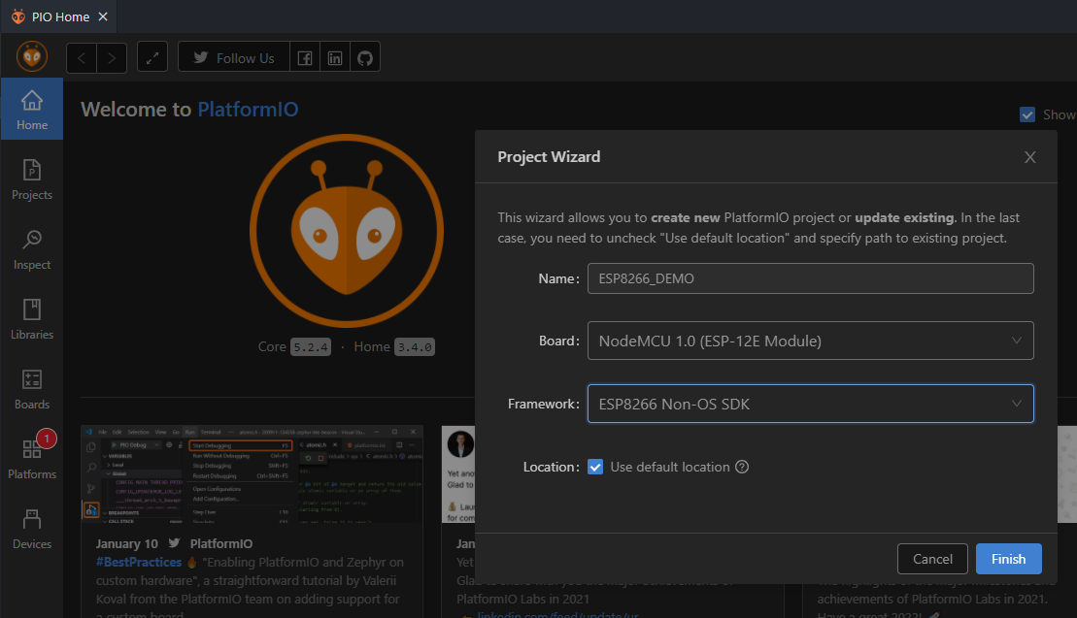This screenshot has width=1077, height=618.
Task: Close the Project Wizard with the X
Action: tap(1029, 157)
